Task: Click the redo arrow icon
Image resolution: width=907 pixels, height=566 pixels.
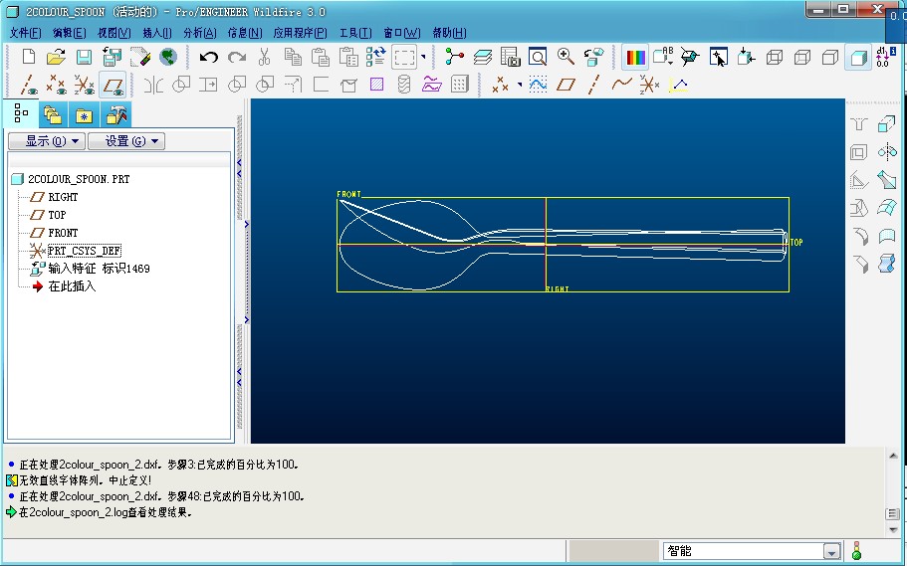Action: 237,57
